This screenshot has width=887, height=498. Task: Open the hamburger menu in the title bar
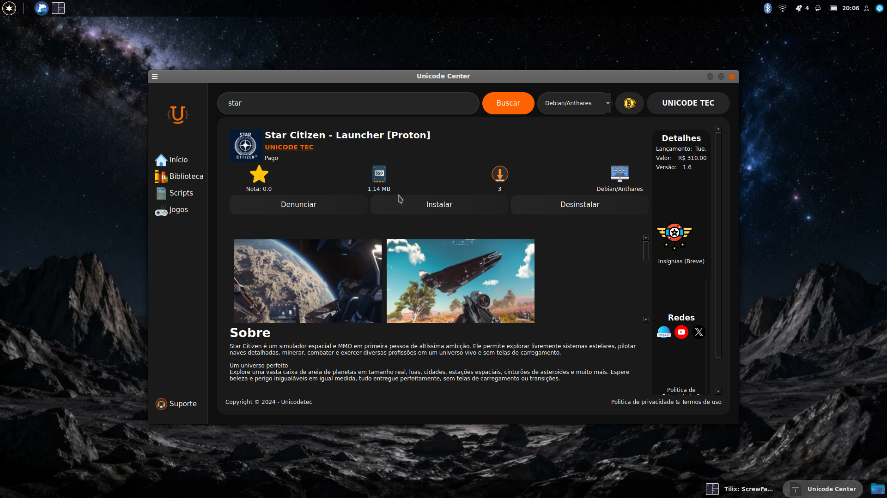[155, 77]
